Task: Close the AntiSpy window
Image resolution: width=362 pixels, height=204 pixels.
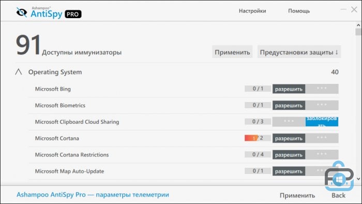Action: tap(354, 9)
